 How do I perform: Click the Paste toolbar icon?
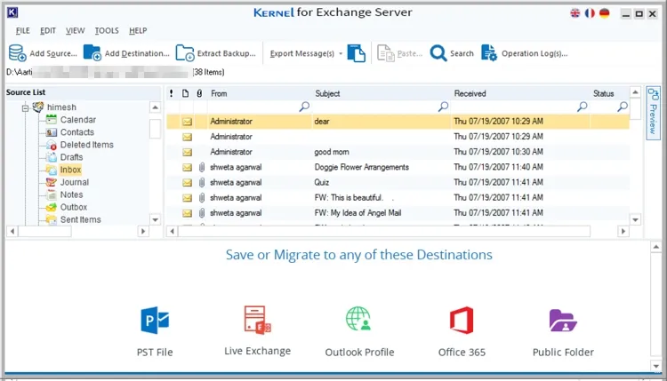pos(386,53)
